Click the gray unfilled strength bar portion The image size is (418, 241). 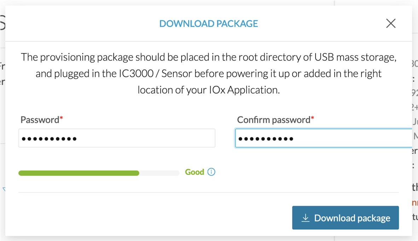coord(159,173)
